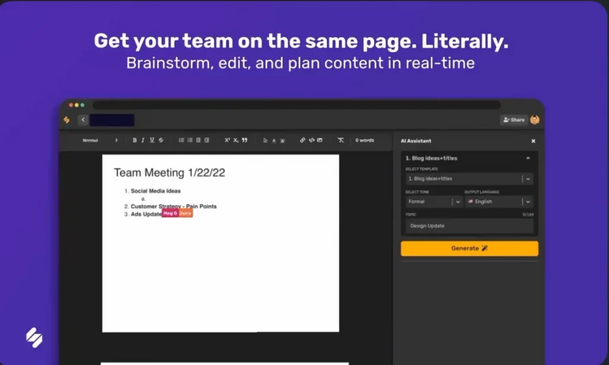The width and height of the screenshot is (609, 365).
Task: Click the Social Media Ideas list item
Action: point(155,191)
